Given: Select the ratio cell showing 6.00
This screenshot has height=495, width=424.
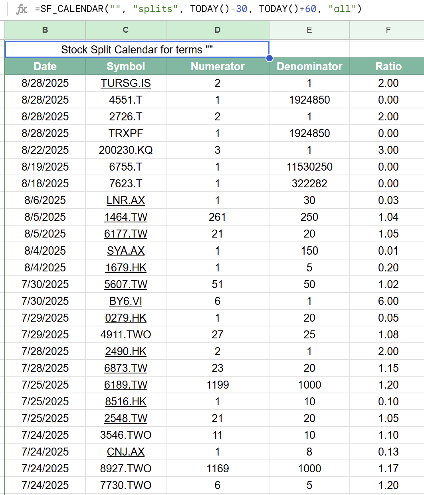Looking at the screenshot, I should click(x=388, y=301).
